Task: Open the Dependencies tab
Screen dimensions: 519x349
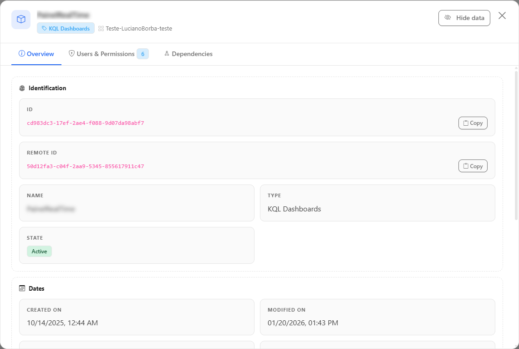Action: point(188,54)
